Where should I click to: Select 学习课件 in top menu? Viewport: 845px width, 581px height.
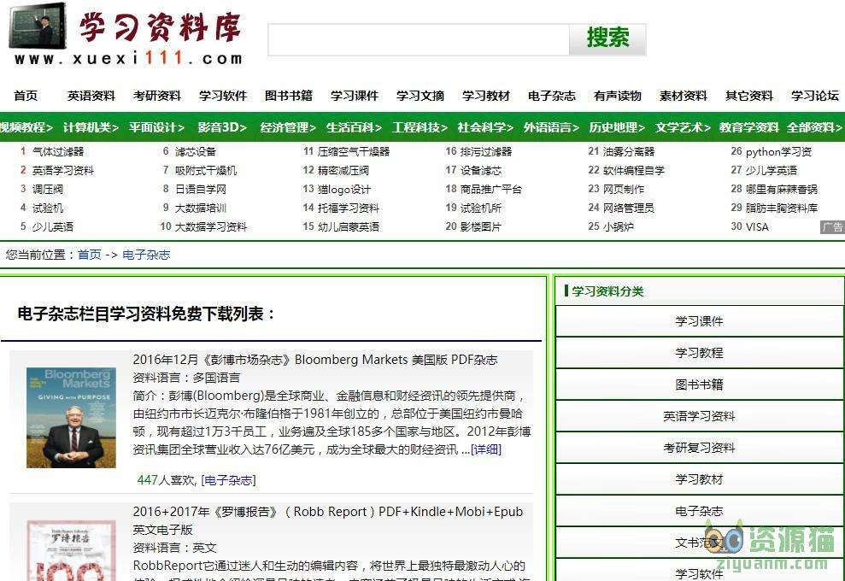tap(354, 96)
